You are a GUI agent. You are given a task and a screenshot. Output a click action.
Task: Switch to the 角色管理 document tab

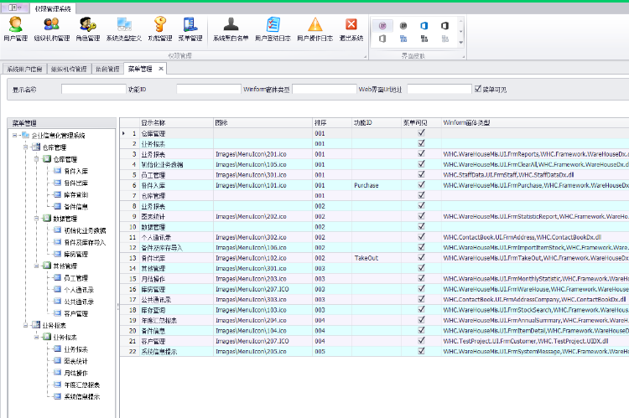tap(107, 69)
